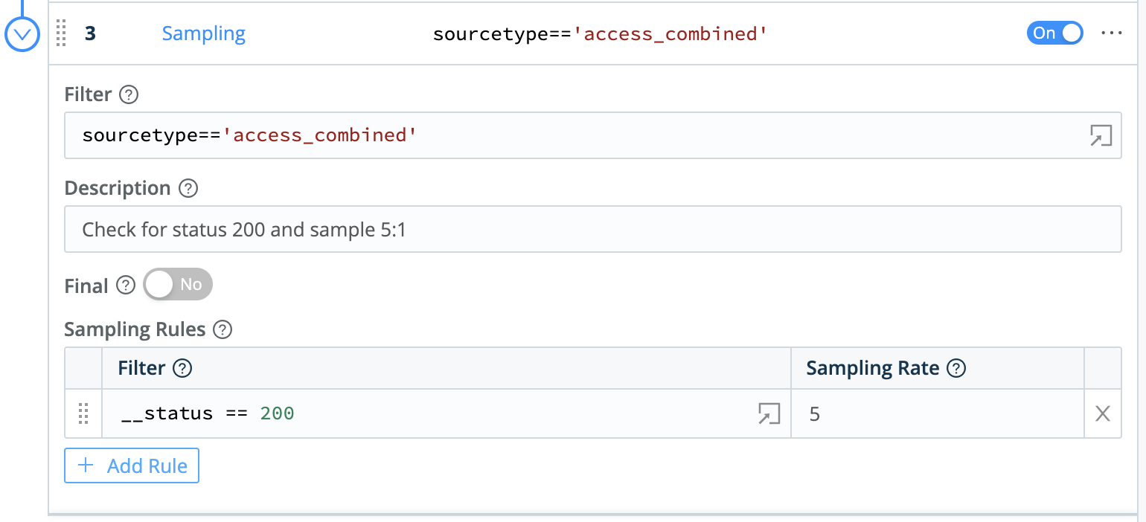Remove the __status == 200 rule with X
This screenshot has width=1146, height=522.
tap(1102, 413)
